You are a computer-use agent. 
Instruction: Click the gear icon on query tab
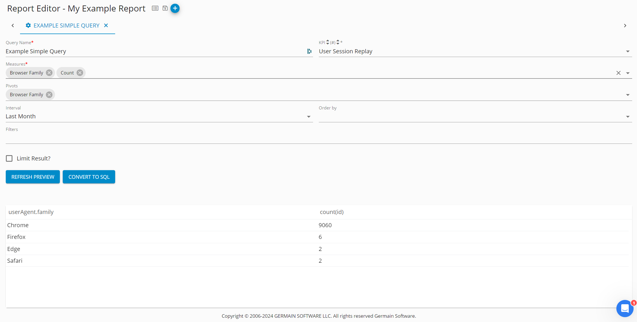[x=28, y=25]
